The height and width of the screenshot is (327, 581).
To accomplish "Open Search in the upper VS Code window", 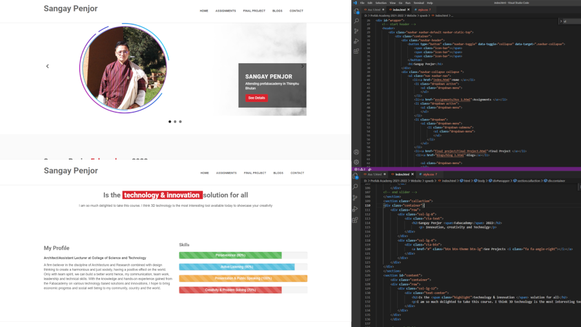I will coord(356,21).
